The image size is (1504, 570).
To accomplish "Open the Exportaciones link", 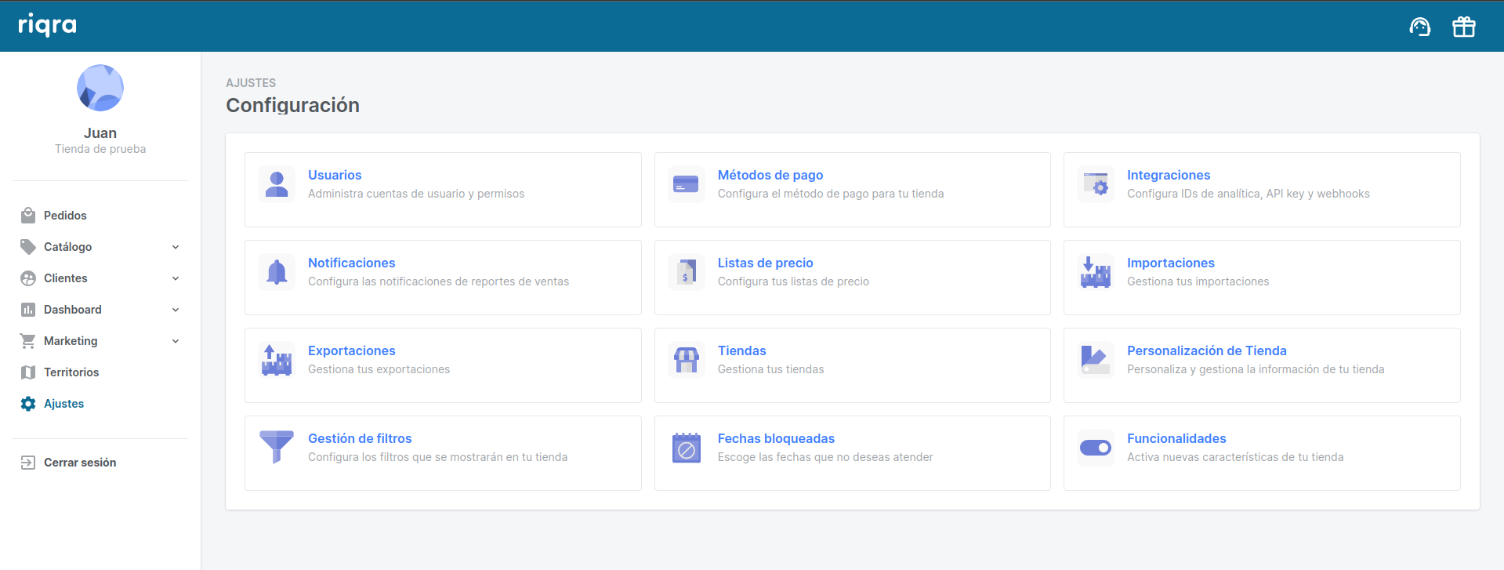I will point(351,350).
